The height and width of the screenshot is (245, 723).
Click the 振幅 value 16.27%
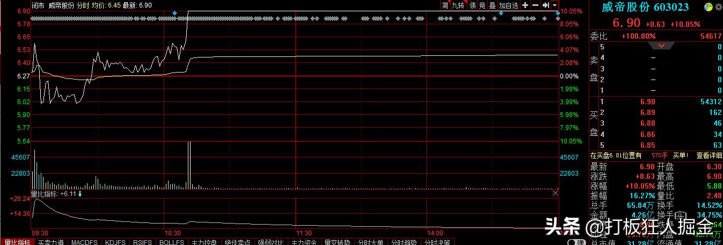pyautogui.click(x=643, y=196)
